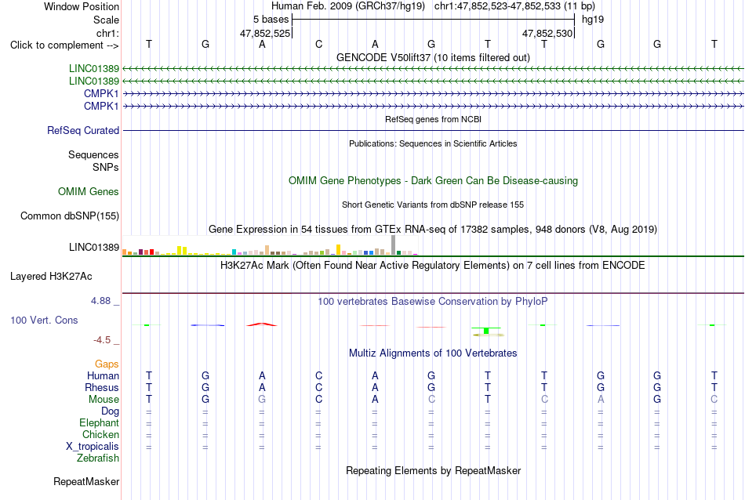Click the red arched PhyloP conservation mark
The width and height of the screenshot is (745, 500).
click(262, 324)
